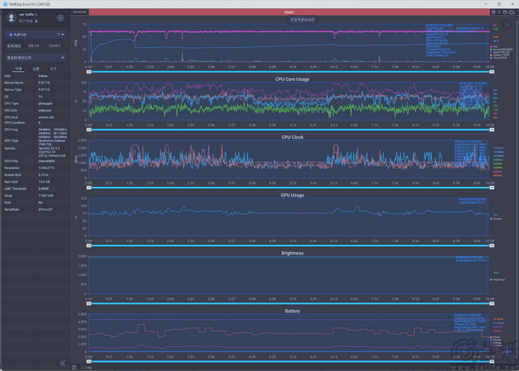
Task: Click the CPU Core Usage left range handle
Action: 89,129
